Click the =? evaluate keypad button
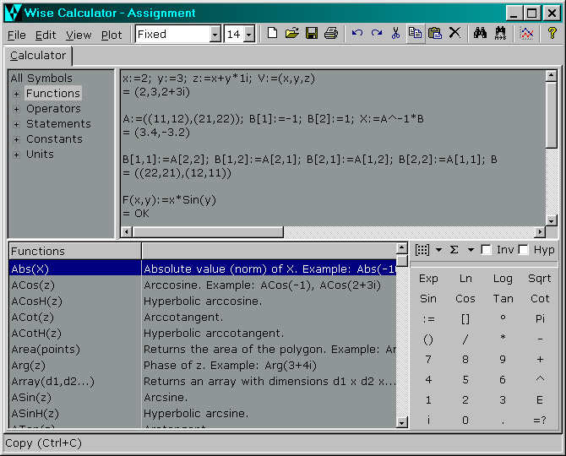The width and height of the screenshot is (566, 456). (540, 420)
